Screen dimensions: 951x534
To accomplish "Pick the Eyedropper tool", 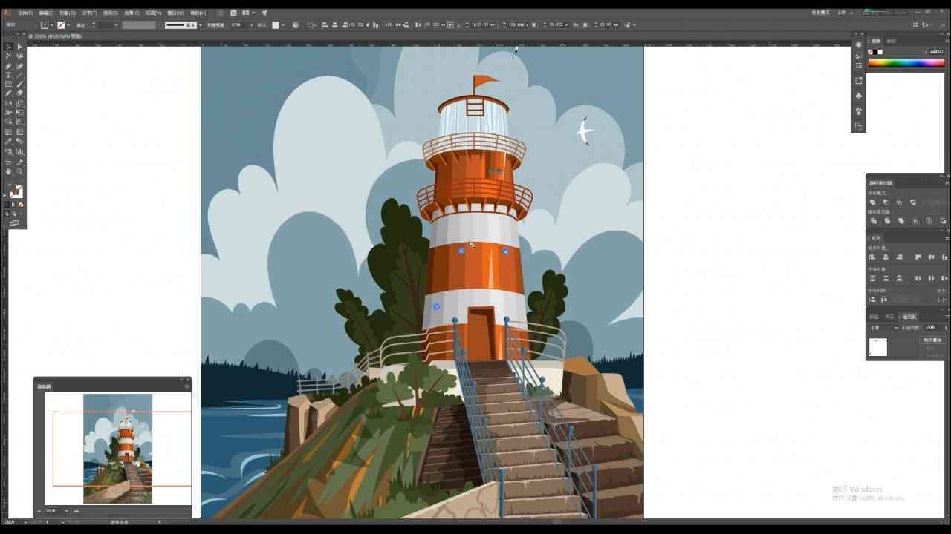I will (x=8, y=141).
